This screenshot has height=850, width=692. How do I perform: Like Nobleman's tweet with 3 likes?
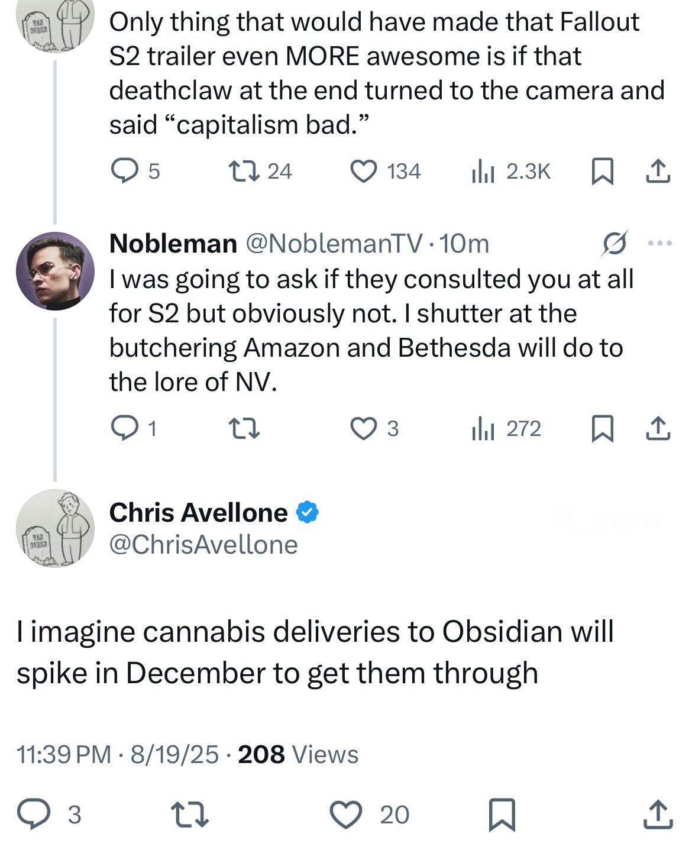point(365,429)
